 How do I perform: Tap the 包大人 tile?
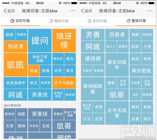111,46
